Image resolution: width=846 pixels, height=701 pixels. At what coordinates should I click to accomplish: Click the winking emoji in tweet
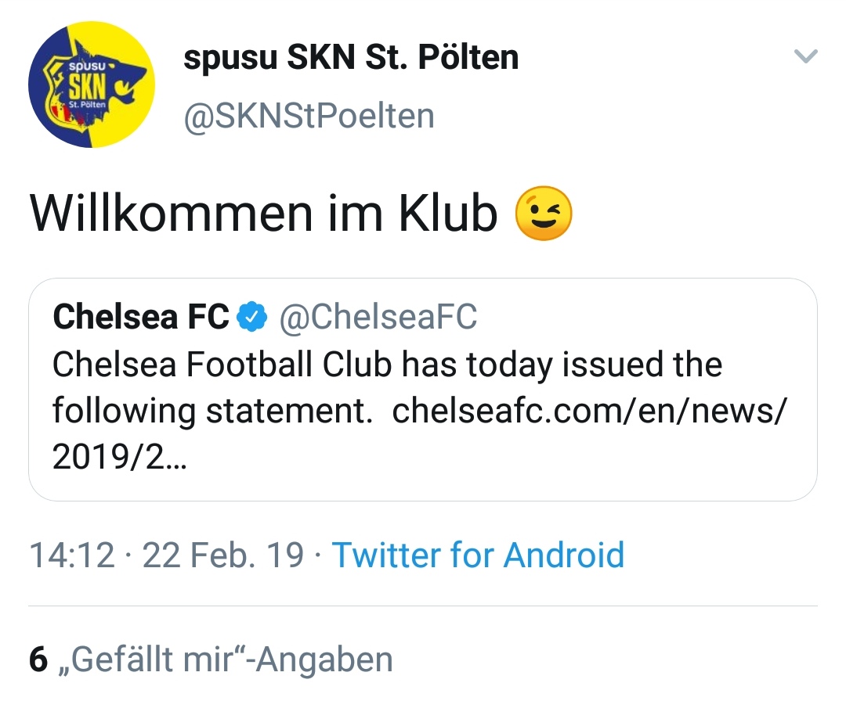544,214
